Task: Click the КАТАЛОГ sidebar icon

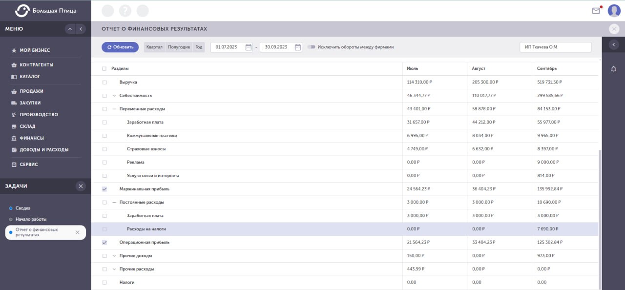Action: 14,77
